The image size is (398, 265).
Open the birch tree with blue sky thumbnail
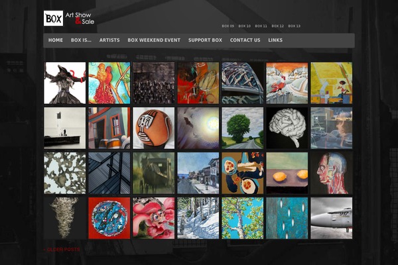point(242,218)
